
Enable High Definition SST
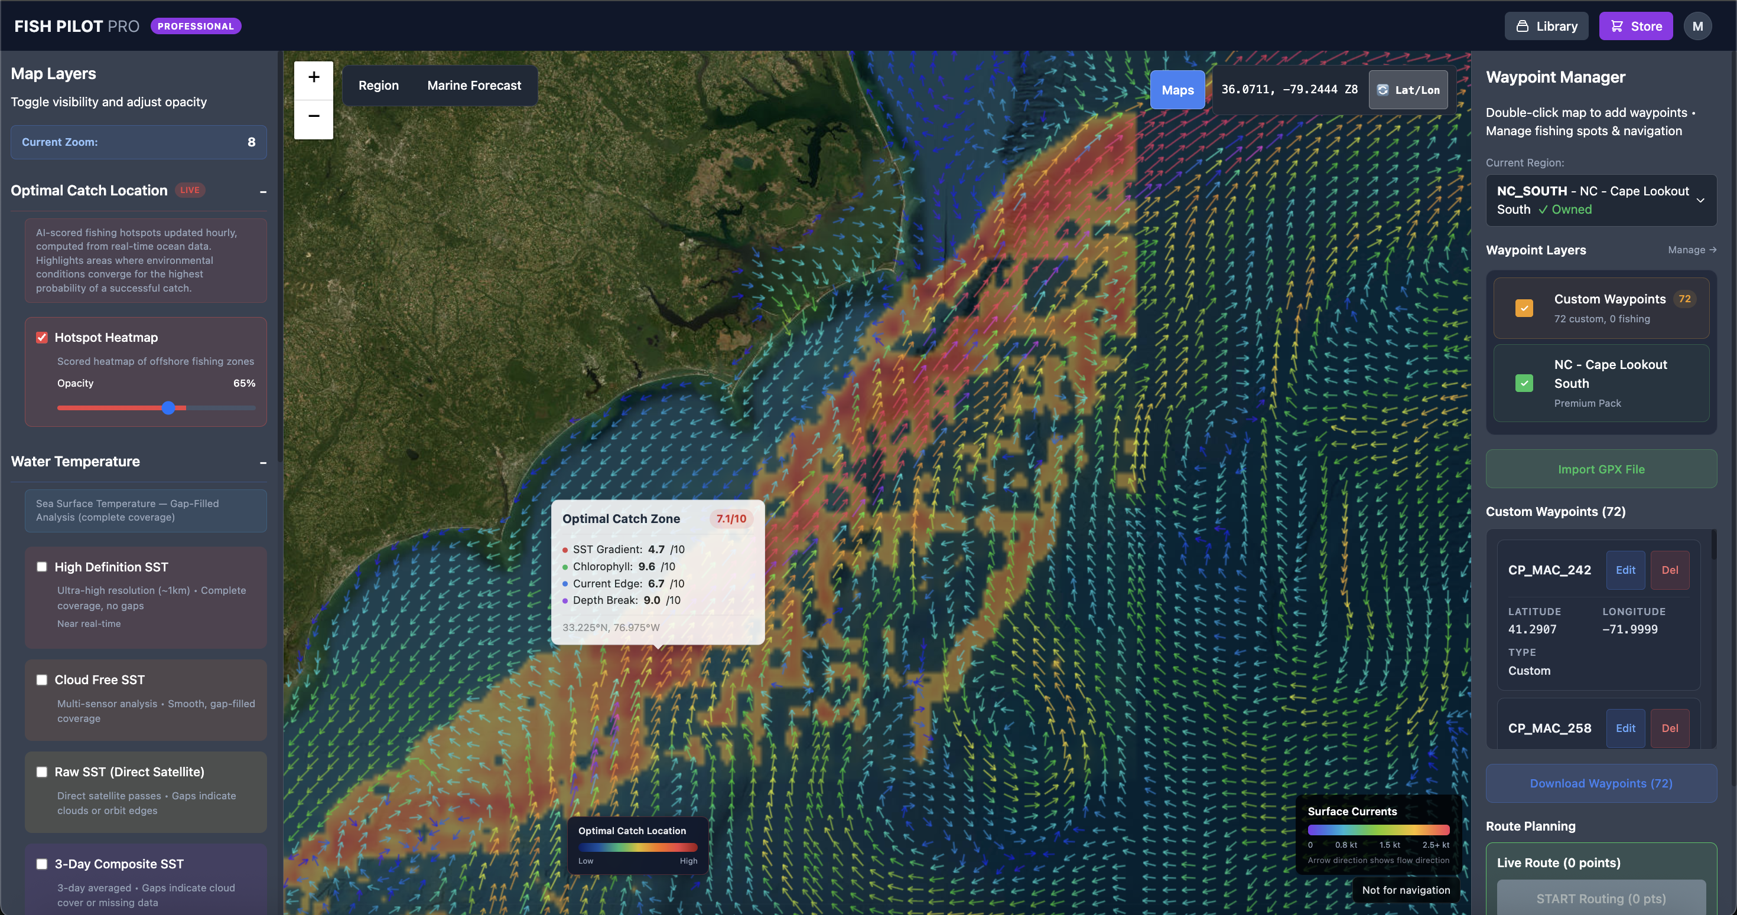pyautogui.click(x=42, y=567)
